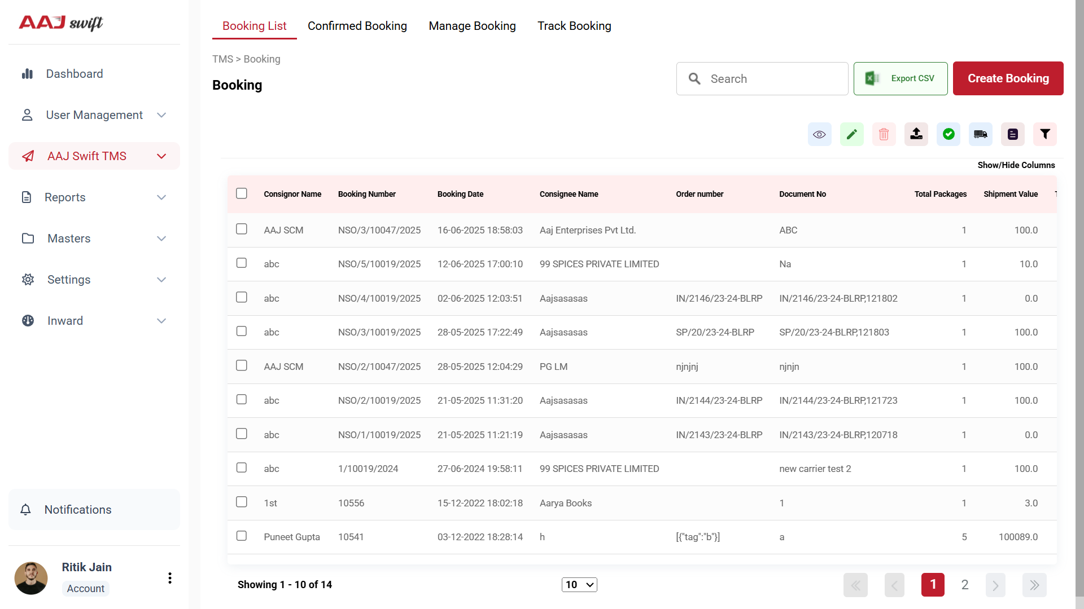Image resolution: width=1084 pixels, height=609 pixels.
Task: Select the checkbox for Puneet Gupta's booking
Action: click(x=242, y=536)
